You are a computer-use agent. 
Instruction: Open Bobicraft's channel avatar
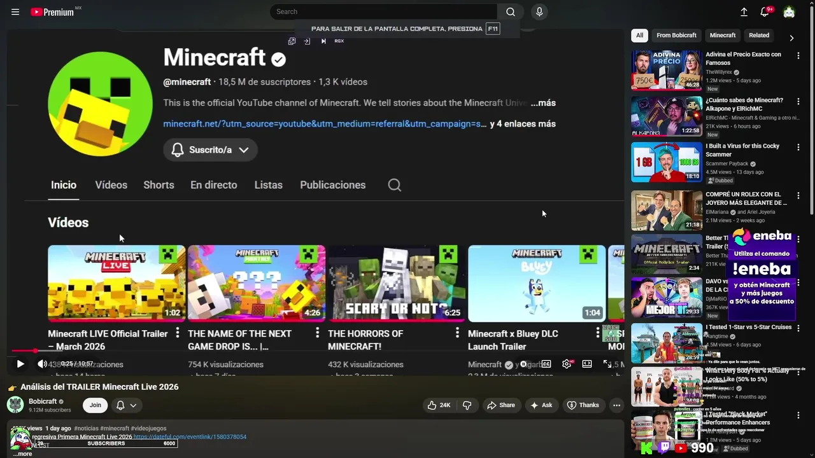coord(15,405)
